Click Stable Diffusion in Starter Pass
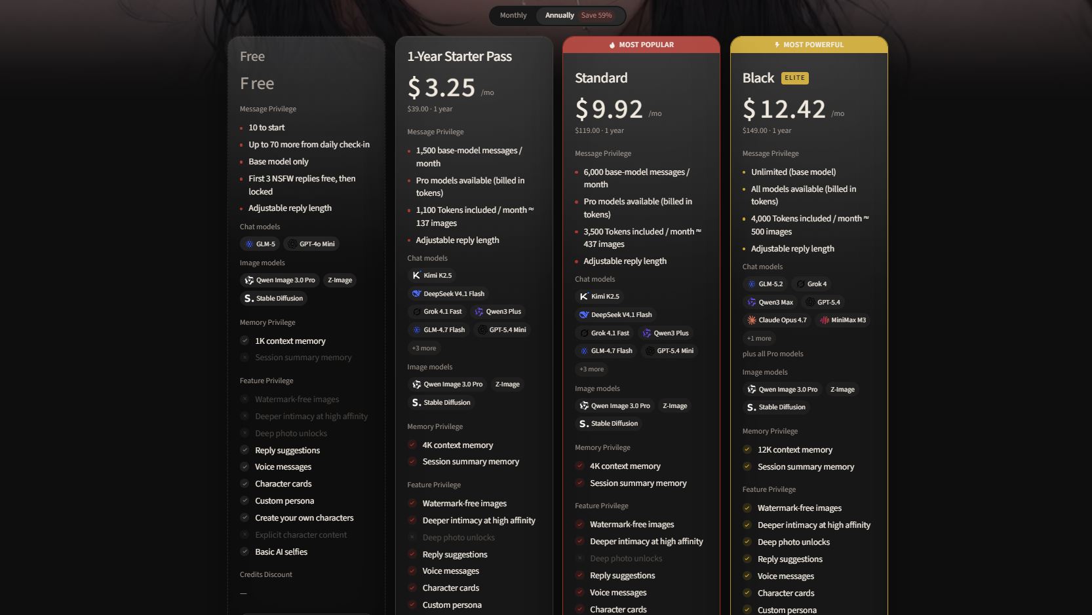The width and height of the screenshot is (1092, 615). point(441,402)
